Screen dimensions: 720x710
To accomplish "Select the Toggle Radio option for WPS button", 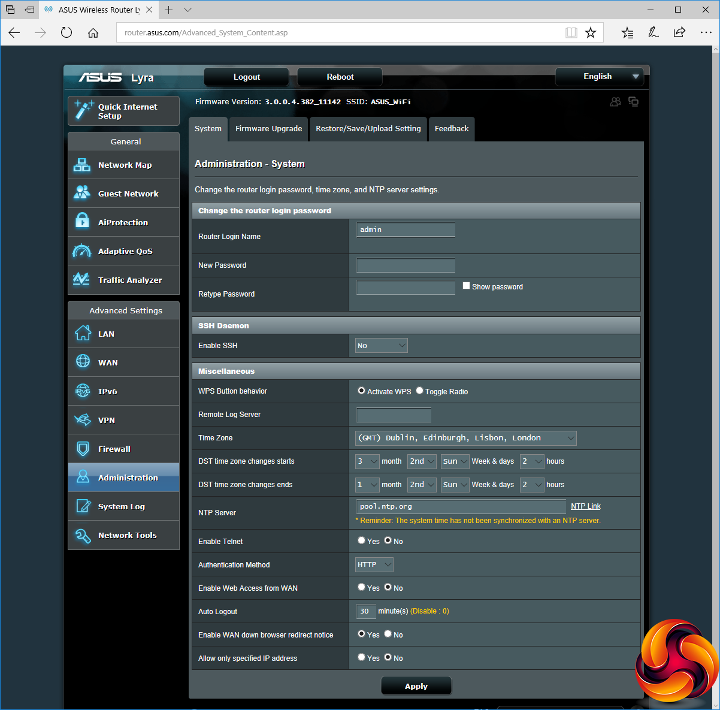I will pos(419,391).
